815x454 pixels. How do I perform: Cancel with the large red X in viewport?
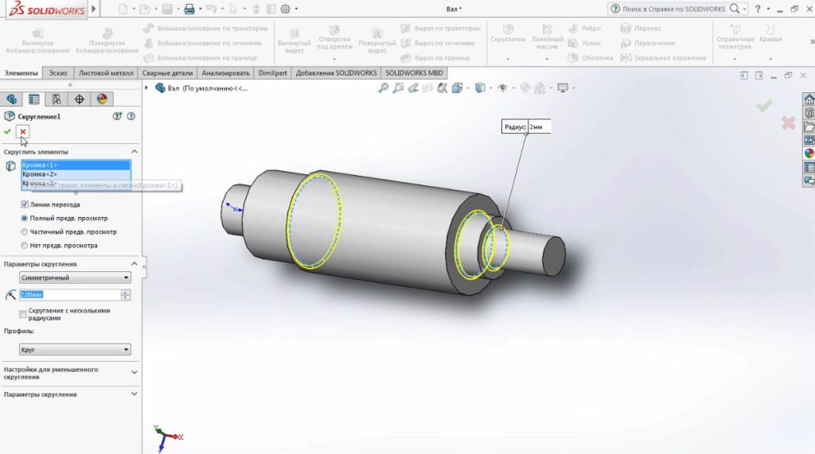789,123
